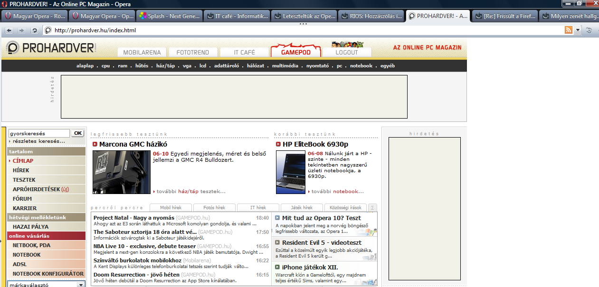Open the GAMEPOD site tab

[x=295, y=52]
